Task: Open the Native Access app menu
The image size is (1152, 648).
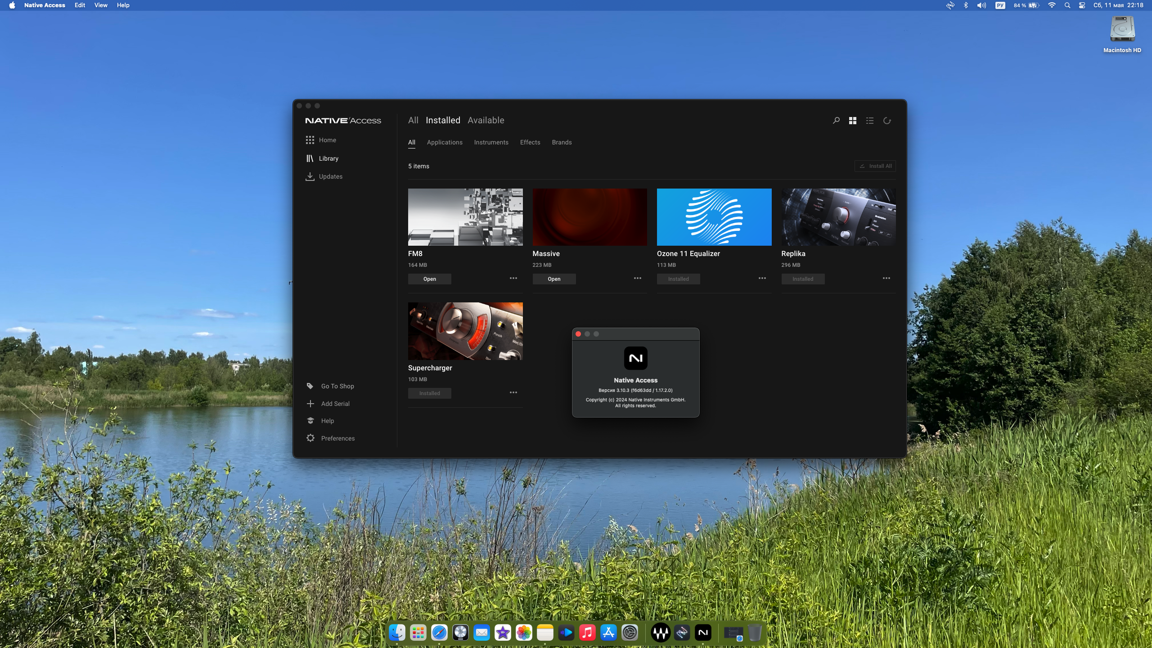Action: pyautogui.click(x=45, y=5)
